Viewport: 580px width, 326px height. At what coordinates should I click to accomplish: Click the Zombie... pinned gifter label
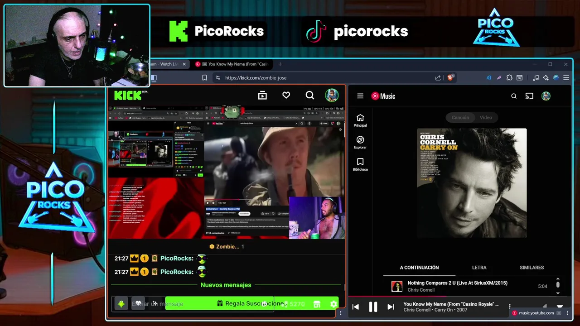point(227,247)
